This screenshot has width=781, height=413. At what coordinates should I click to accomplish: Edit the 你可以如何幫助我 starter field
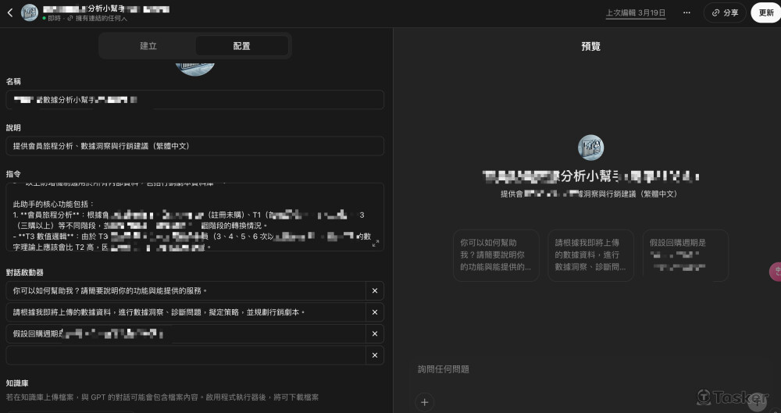tap(186, 291)
